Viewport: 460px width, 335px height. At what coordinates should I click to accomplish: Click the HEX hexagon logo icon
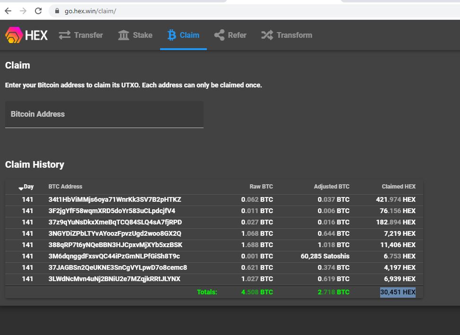click(x=14, y=35)
